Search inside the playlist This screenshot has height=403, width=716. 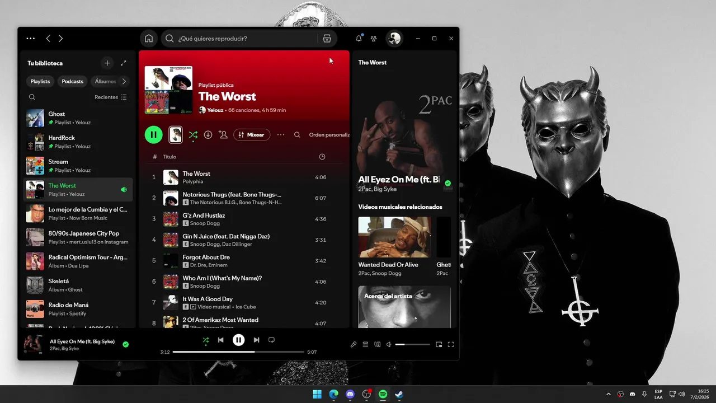[297, 135]
